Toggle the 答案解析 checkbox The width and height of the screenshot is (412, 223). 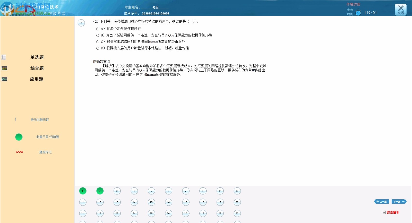pyautogui.click(x=384, y=212)
